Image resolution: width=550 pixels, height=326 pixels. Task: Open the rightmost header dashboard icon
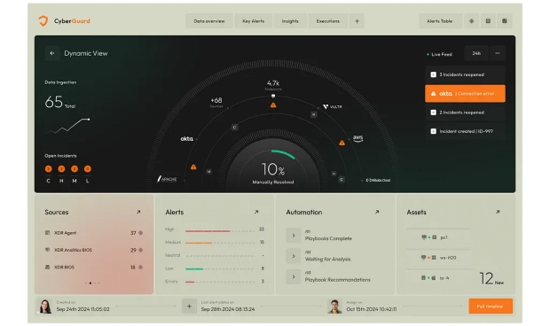point(505,21)
